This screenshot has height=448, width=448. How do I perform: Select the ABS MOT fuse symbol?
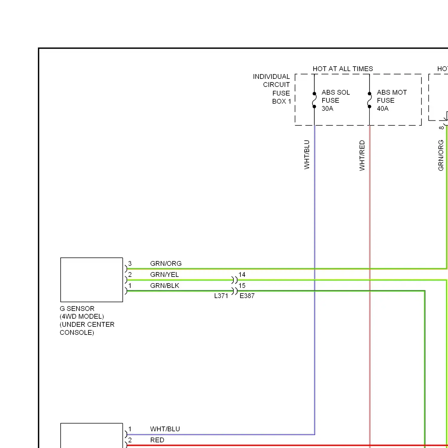369,100
